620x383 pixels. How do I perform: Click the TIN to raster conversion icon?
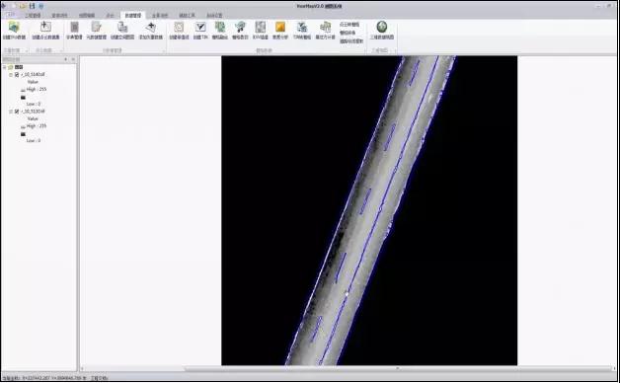302,27
